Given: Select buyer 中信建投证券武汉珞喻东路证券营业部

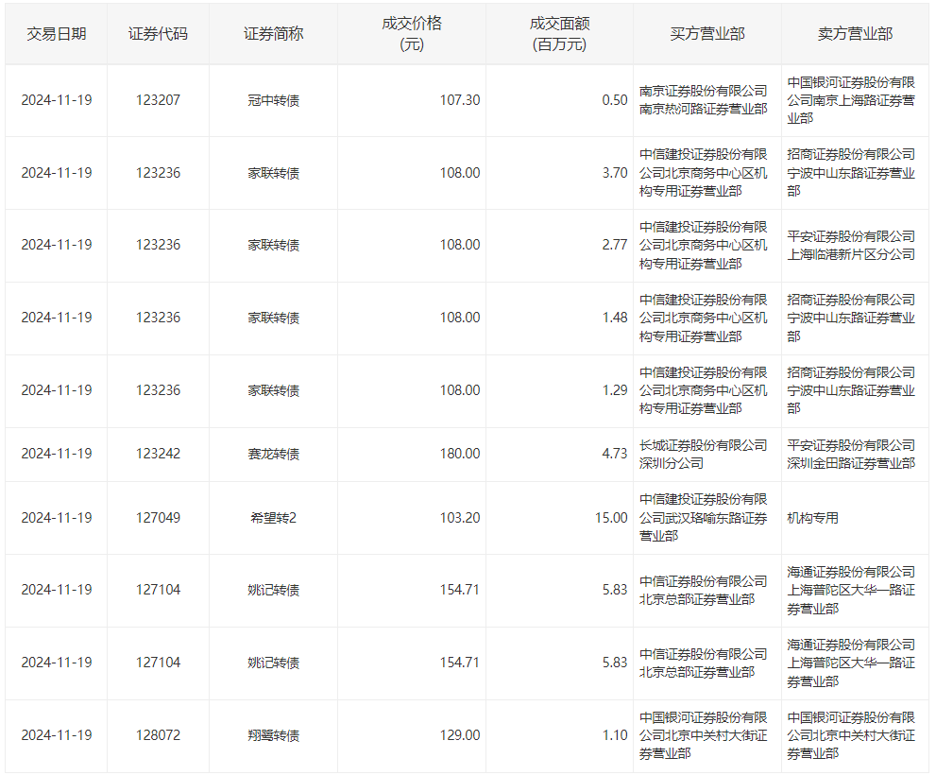Looking at the screenshot, I should (x=704, y=518).
